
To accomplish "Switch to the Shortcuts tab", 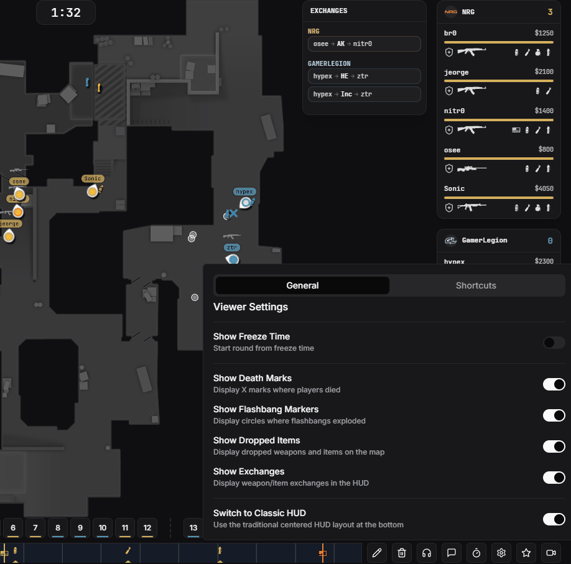I will (x=476, y=285).
